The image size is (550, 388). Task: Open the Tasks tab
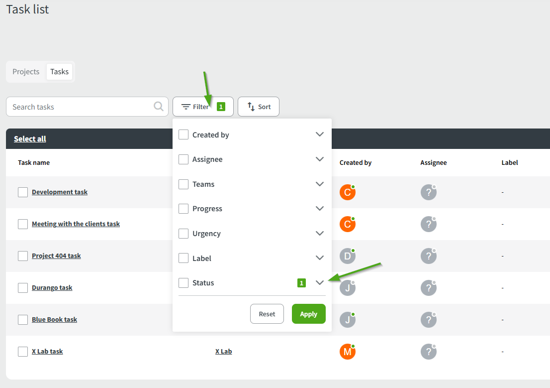pyautogui.click(x=59, y=72)
